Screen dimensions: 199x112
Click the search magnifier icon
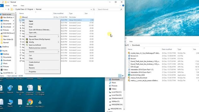coord(121,9)
